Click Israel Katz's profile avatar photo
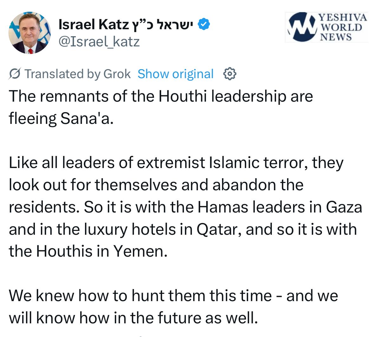Screen dimensions: 374x337 pos(29,33)
